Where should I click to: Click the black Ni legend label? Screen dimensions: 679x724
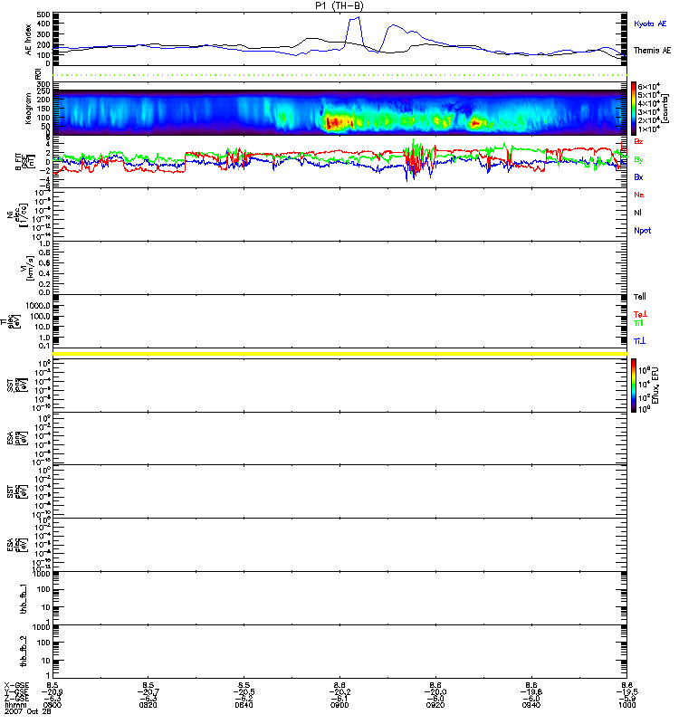(637, 213)
